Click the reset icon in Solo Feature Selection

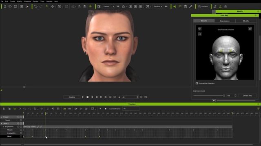coord(200,34)
